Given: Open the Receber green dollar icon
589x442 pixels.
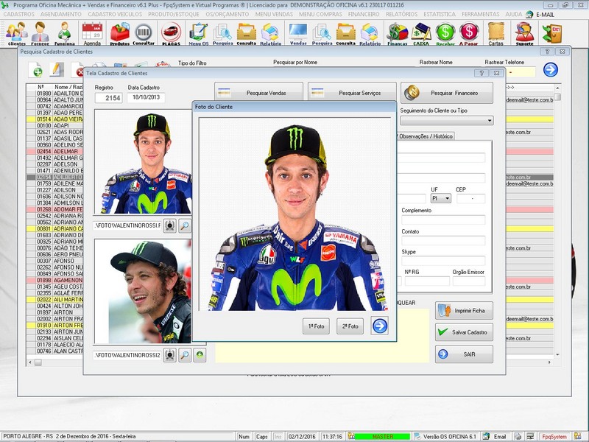Looking at the screenshot, I should [444, 32].
